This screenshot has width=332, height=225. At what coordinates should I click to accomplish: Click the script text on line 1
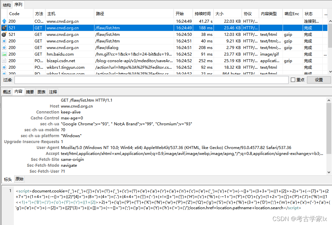(172, 199)
